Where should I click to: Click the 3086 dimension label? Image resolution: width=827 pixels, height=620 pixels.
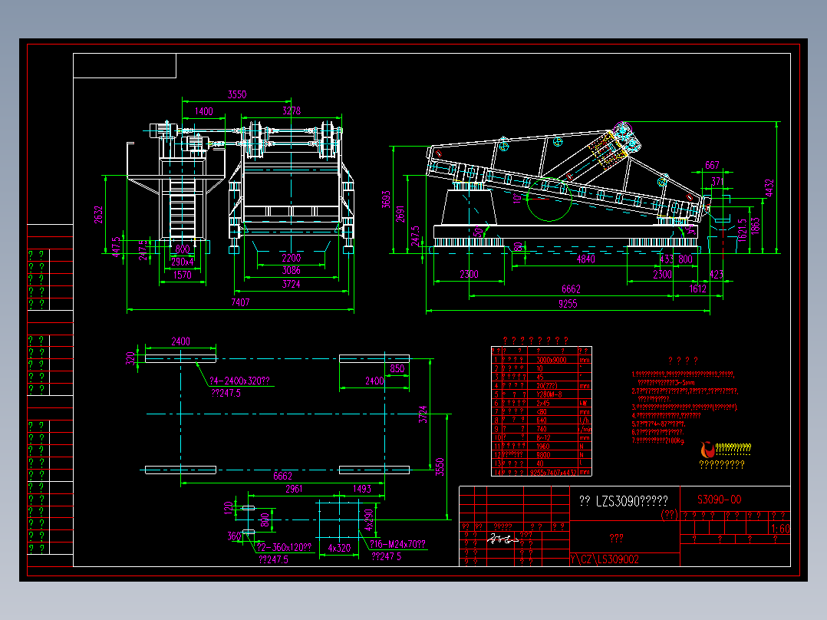point(292,271)
